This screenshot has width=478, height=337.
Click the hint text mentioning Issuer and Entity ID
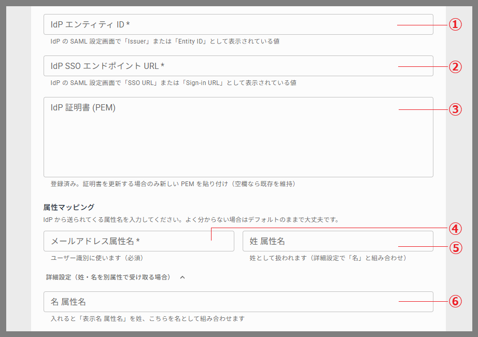coord(165,41)
